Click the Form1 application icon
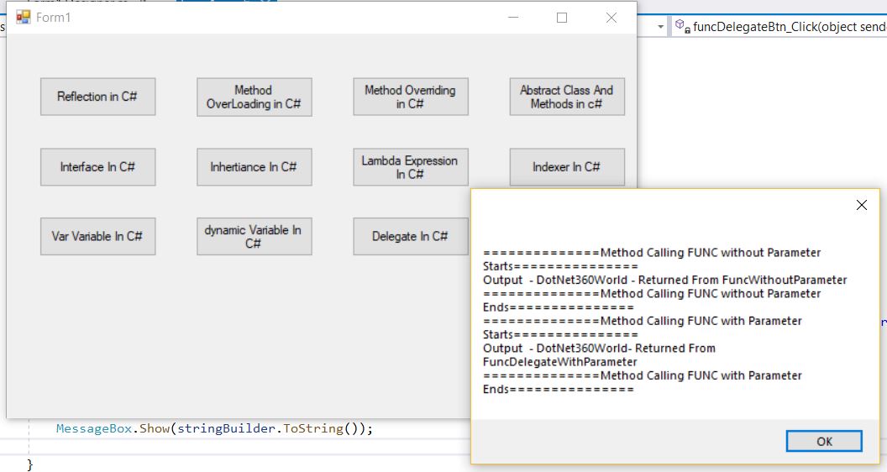Viewport: 887px width, 472px height. 24,18
